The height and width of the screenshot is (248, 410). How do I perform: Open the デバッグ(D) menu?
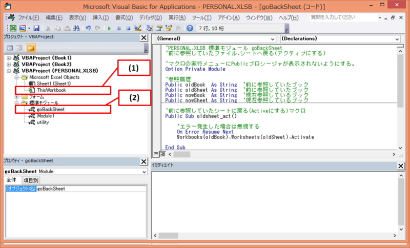(x=151, y=18)
